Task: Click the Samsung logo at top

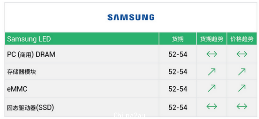Action: coord(131,17)
